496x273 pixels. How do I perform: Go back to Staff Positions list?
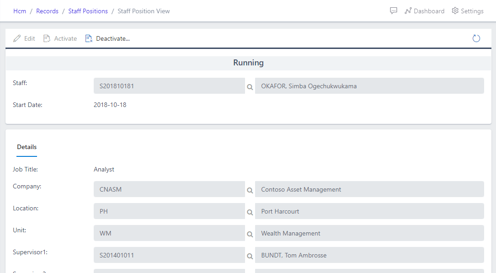tap(88, 11)
